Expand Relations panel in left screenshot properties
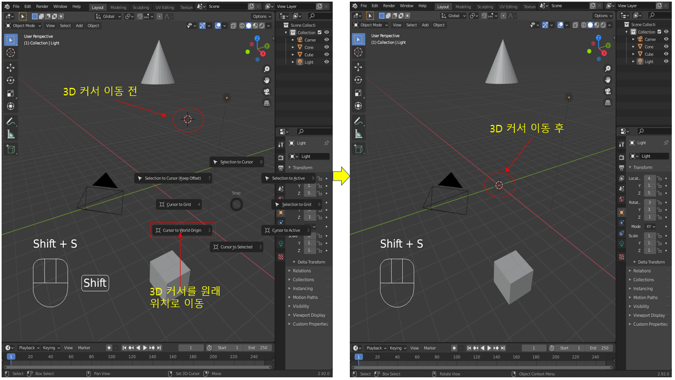675x380 pixels. coord(302,271)
